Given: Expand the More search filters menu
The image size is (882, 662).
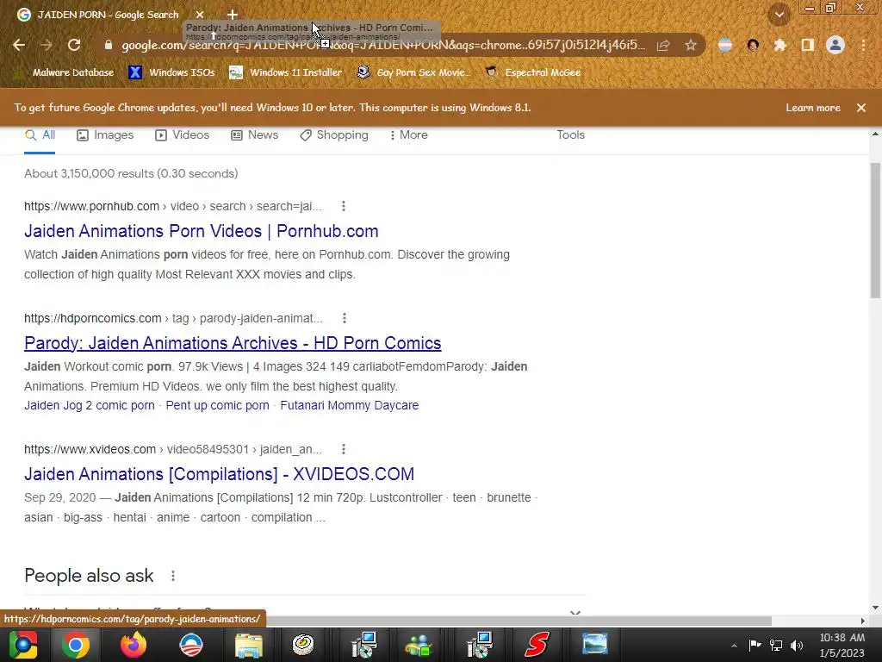Looking at the screenshot, I should point(409,135).
